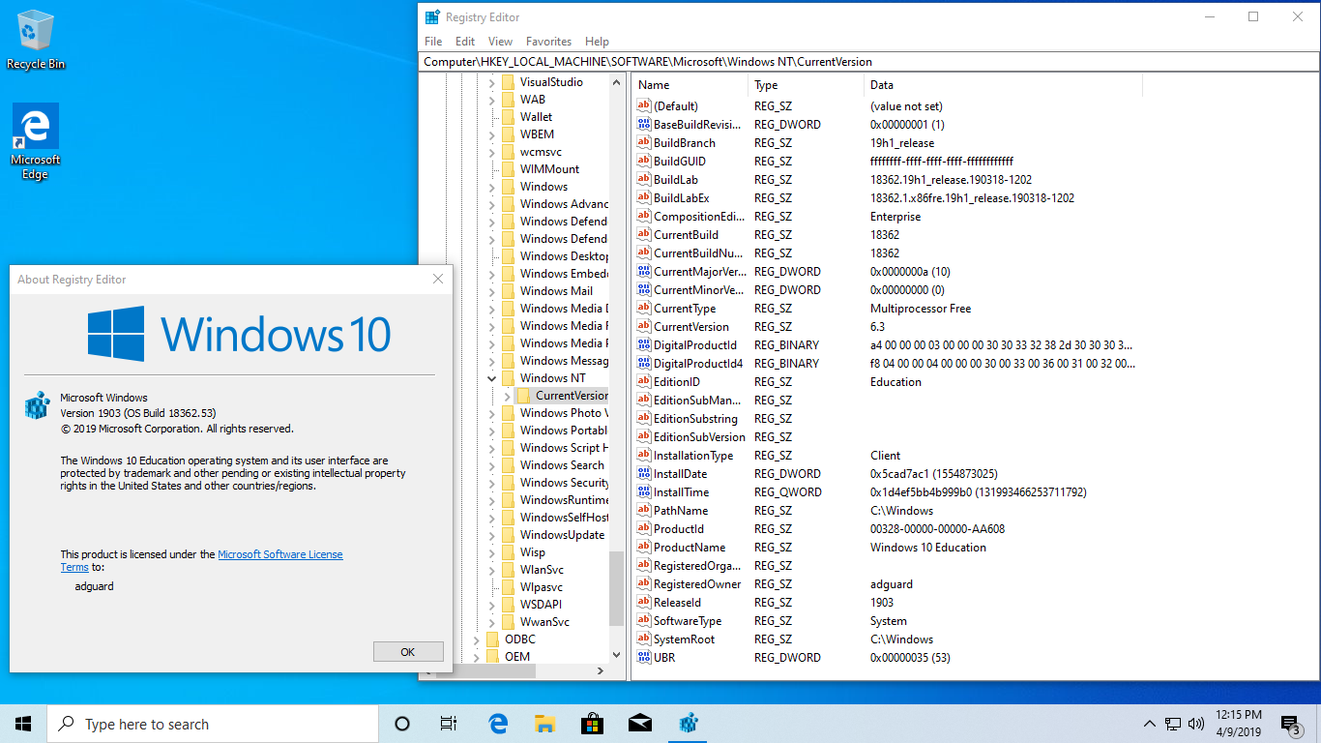The image size is (1321, 743).
Task: Select the RegisteredOwner value name
Action: pos(697,584)
